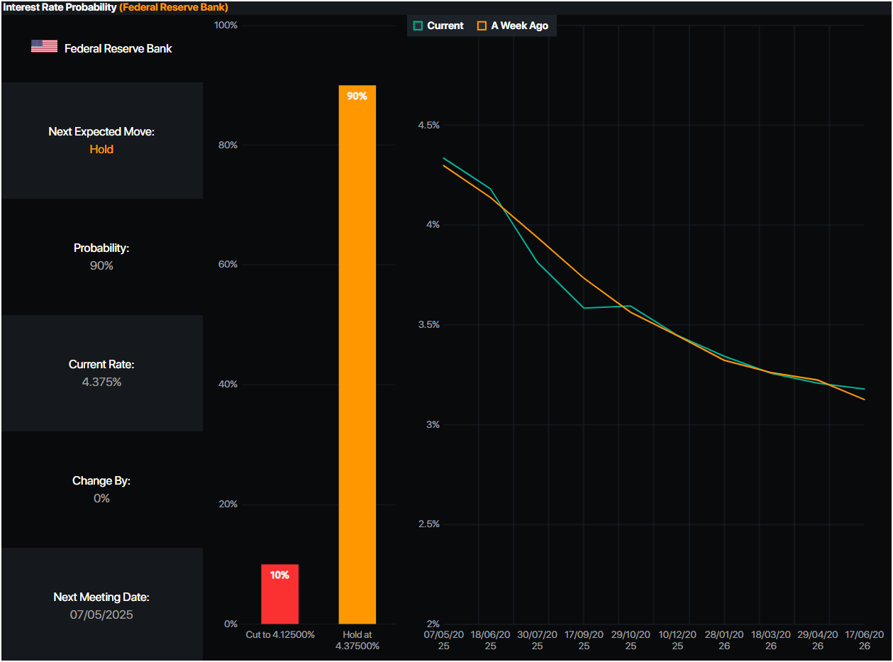This screenshot has height=662, width=893.
Task: Click the United States flag icon
Action: point(44,47)
